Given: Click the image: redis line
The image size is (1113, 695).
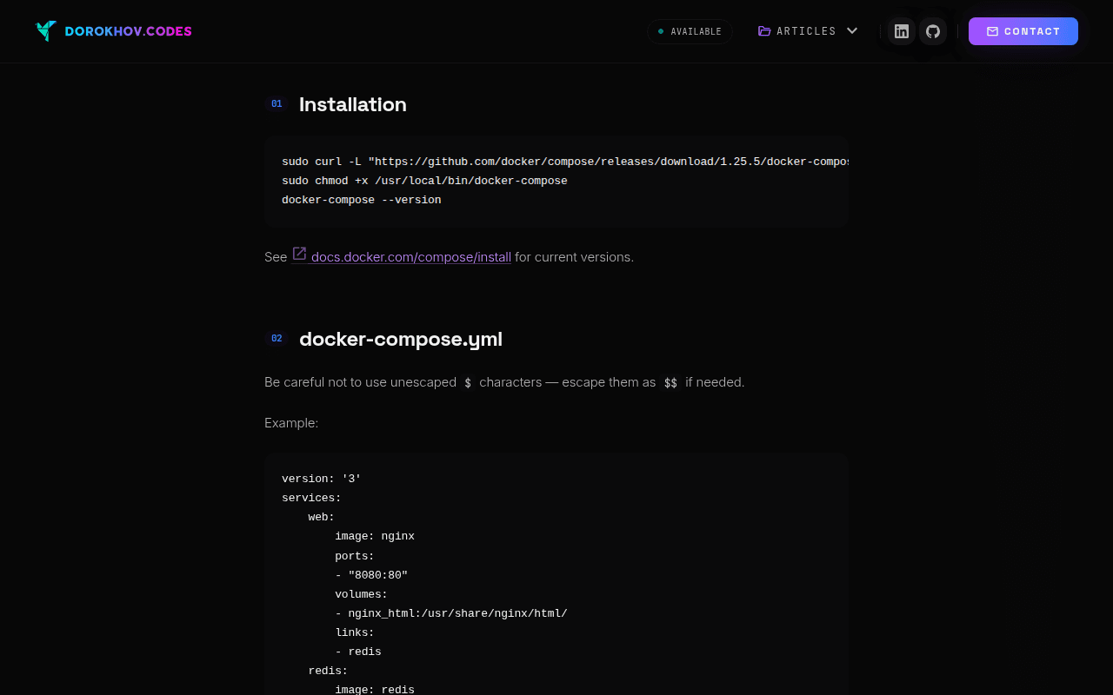Looking at the screenshot, I should (375, 690).
